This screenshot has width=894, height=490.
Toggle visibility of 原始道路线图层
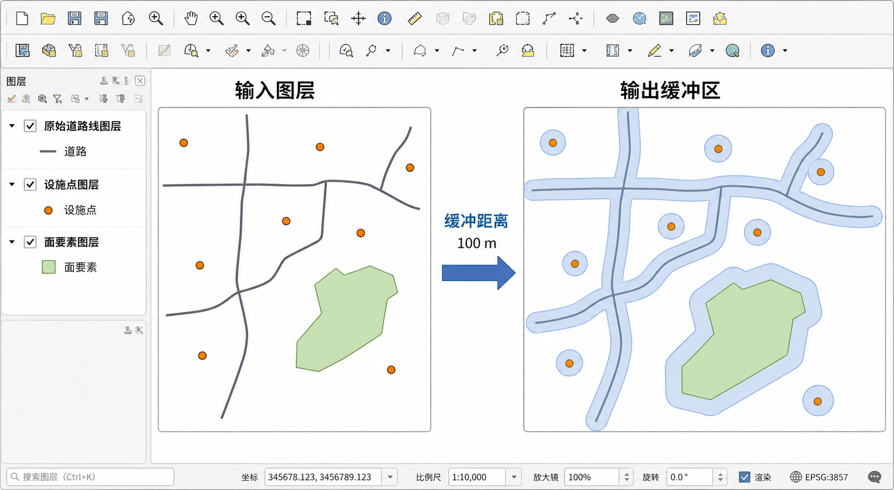click(30, 126)
